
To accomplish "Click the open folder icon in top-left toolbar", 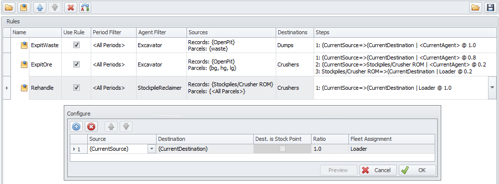I will 8,7.
